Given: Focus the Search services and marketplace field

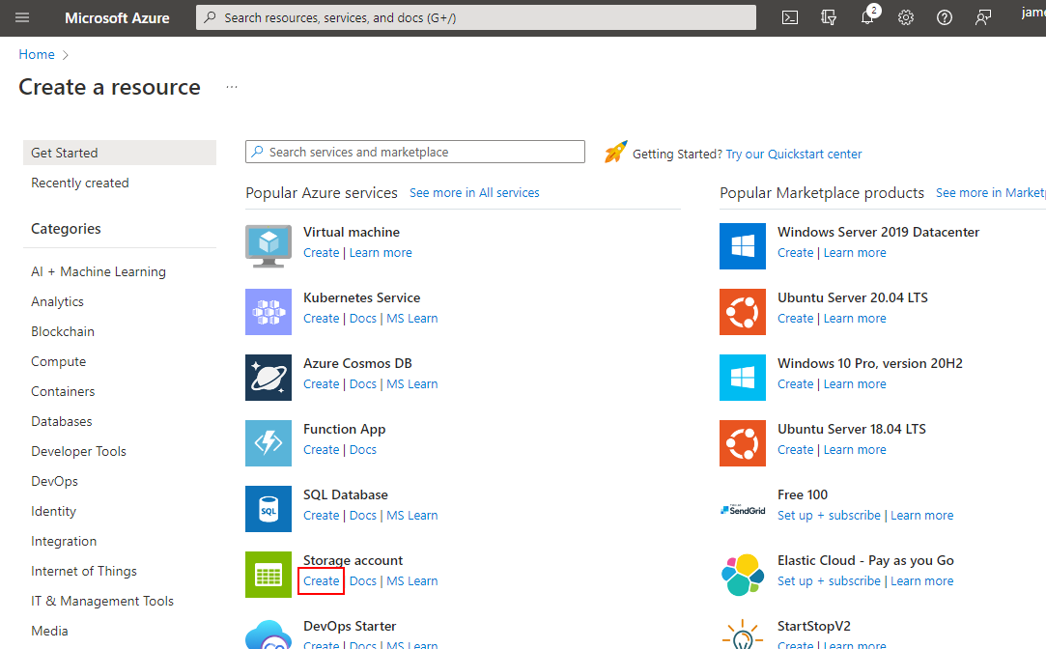Looking at the screenshot, I should (415, 152).
